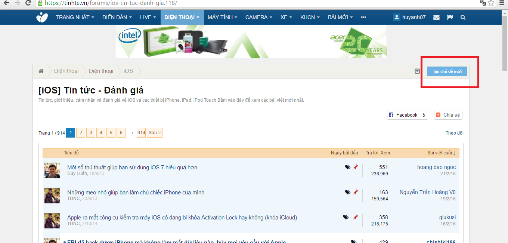Click author Duy Luân name
The image size is (508, 243).
(x=77, y=173)
